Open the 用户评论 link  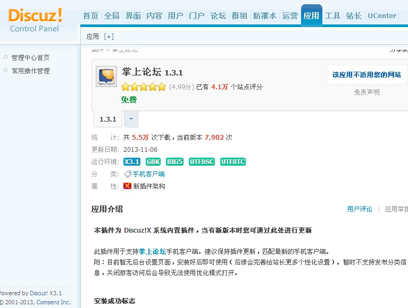360,209
